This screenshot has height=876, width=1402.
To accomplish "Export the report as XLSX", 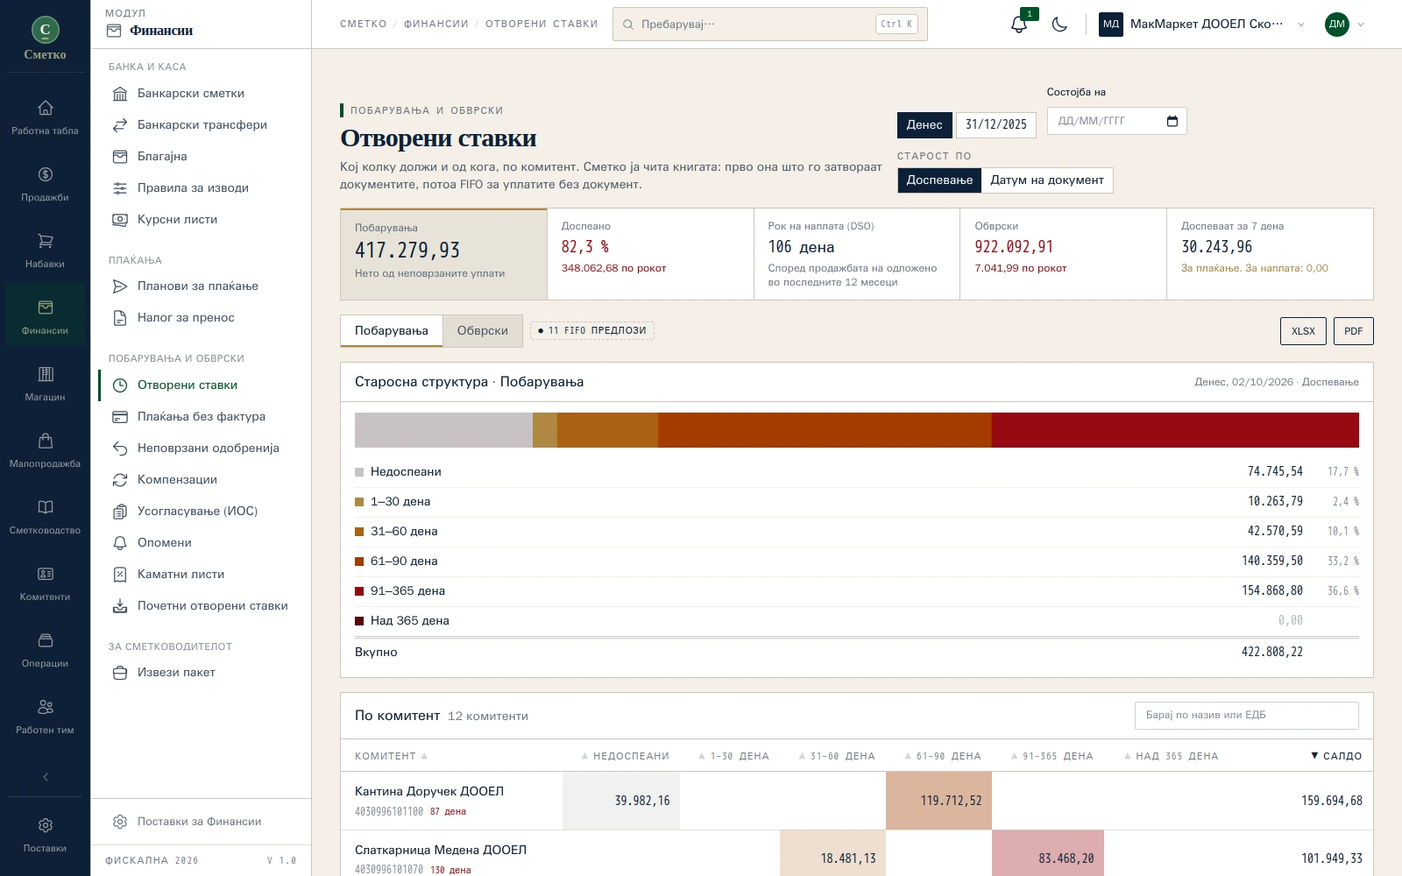I will pos(1303,331).
